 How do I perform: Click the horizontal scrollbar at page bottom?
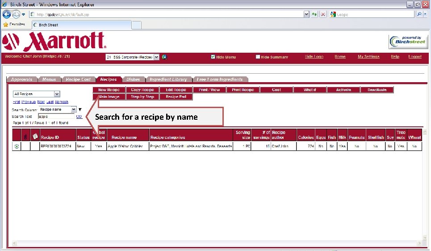coord(217,243)
